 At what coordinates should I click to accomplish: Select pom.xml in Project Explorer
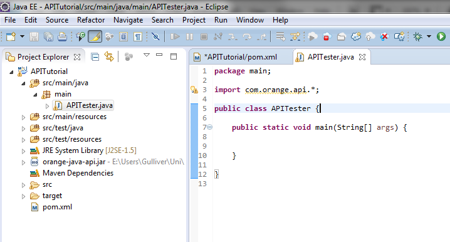tap(57, 207)
